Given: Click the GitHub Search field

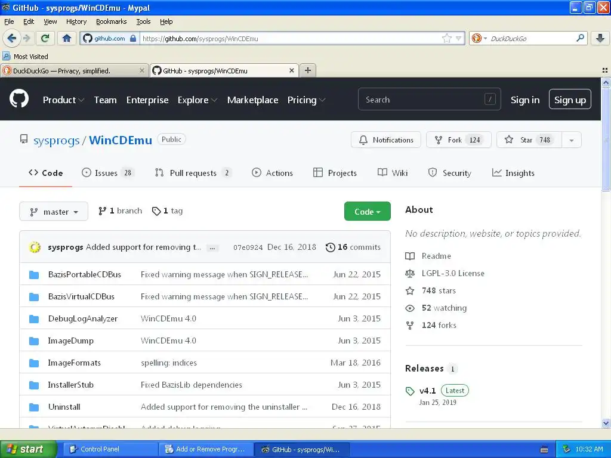Looking at the screenshot, I should [429, 100].
